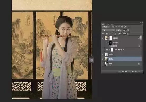Click the 图层 2 layer thumbnail
This screenshot has height=102, width=146.
coord(106,59)
